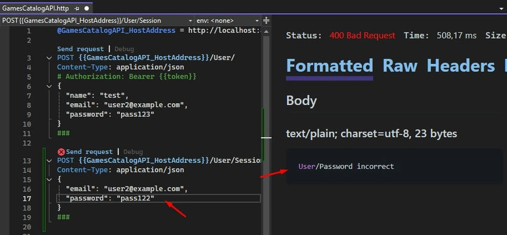
Task: Click Content-Type header on line 4
Action: (120, 67)
